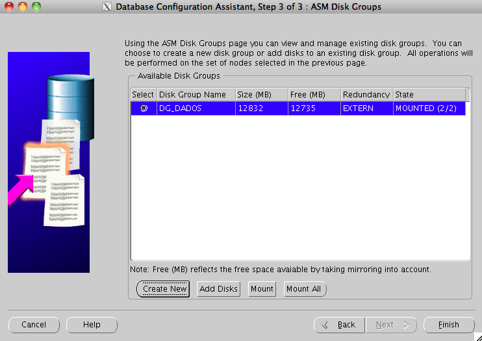Click the X11 icon in the title bar
This screenshot has width=482, height=341.
click(107, 7)
